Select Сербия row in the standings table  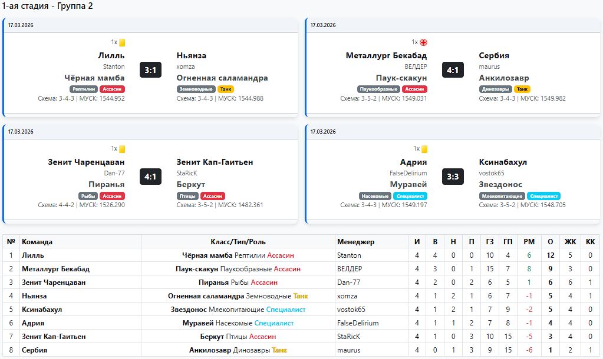coord(35,350)
